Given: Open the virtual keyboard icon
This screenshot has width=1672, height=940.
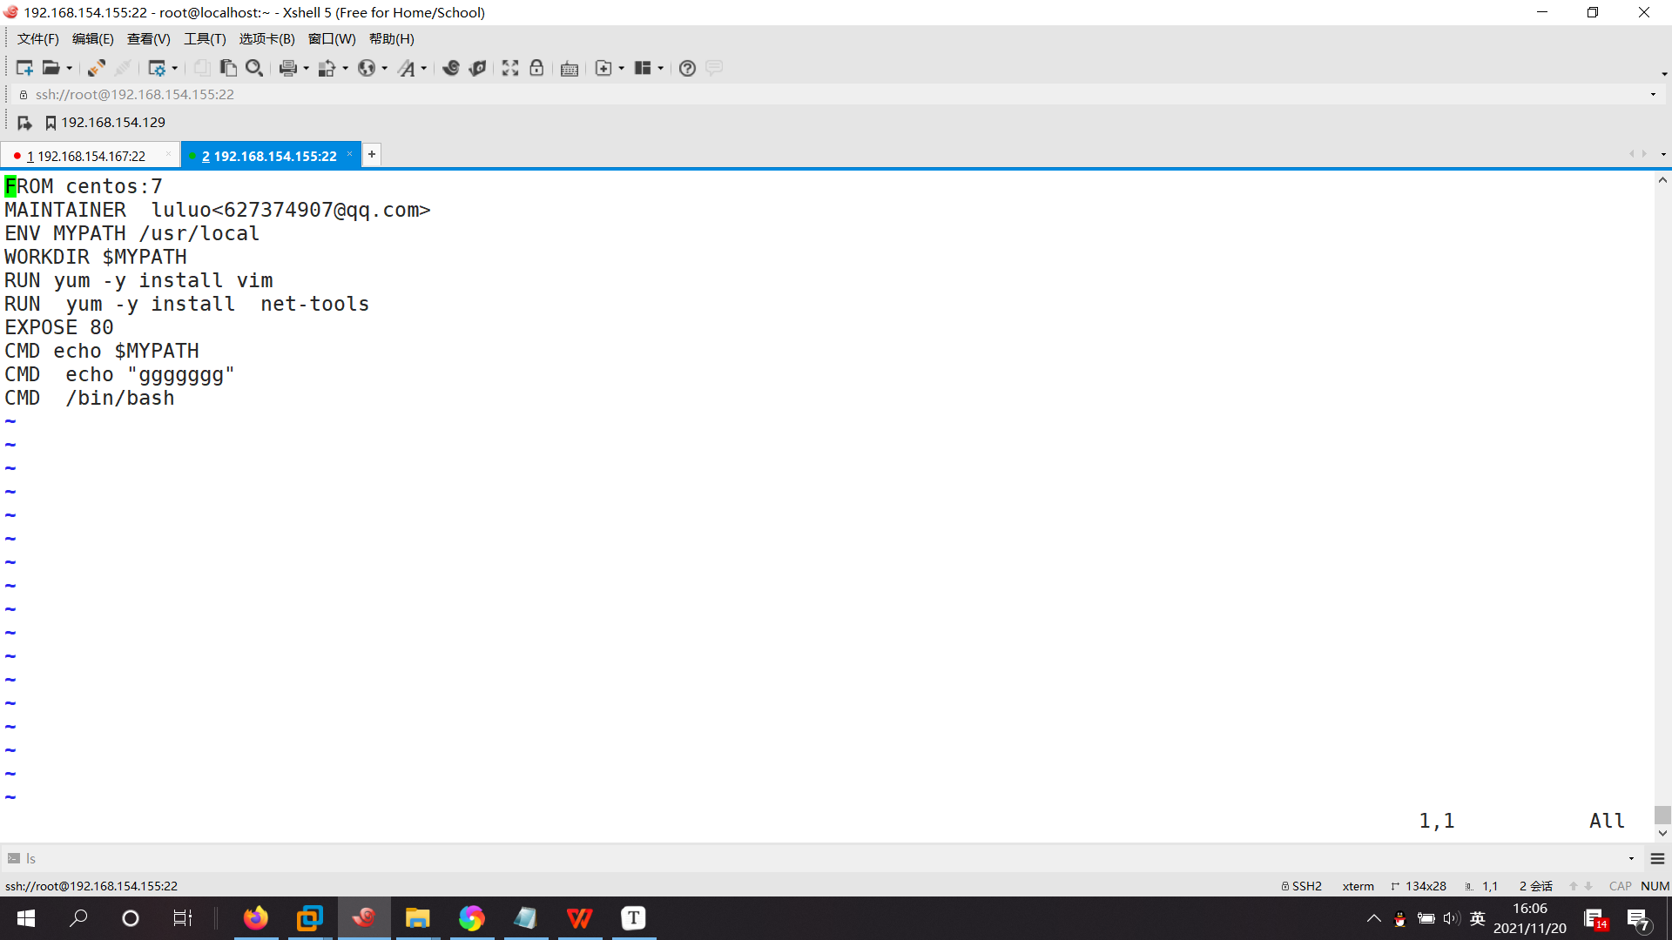Looking at the screenshot, I should click(x=570, y=69).
